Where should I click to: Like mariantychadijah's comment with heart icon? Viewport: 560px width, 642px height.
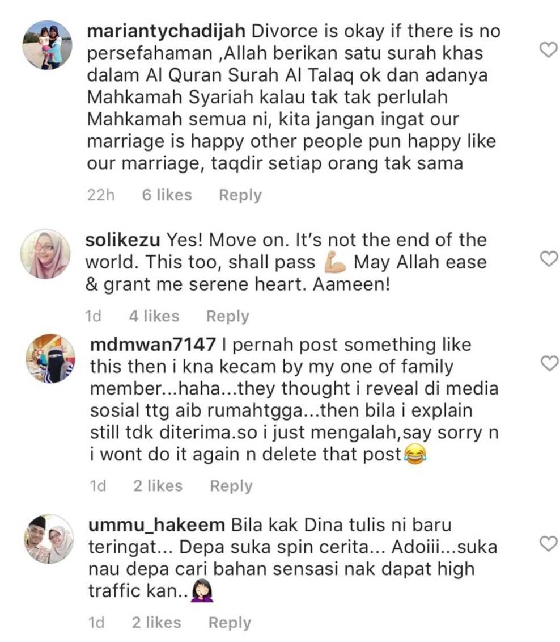(x=547, y=52)
